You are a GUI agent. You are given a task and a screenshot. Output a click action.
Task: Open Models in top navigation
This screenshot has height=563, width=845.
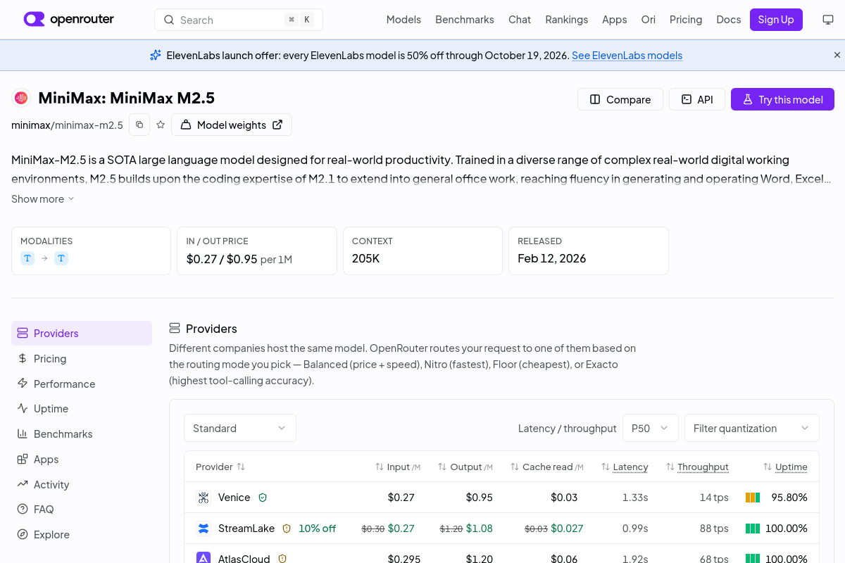click(x=403, y=20)
